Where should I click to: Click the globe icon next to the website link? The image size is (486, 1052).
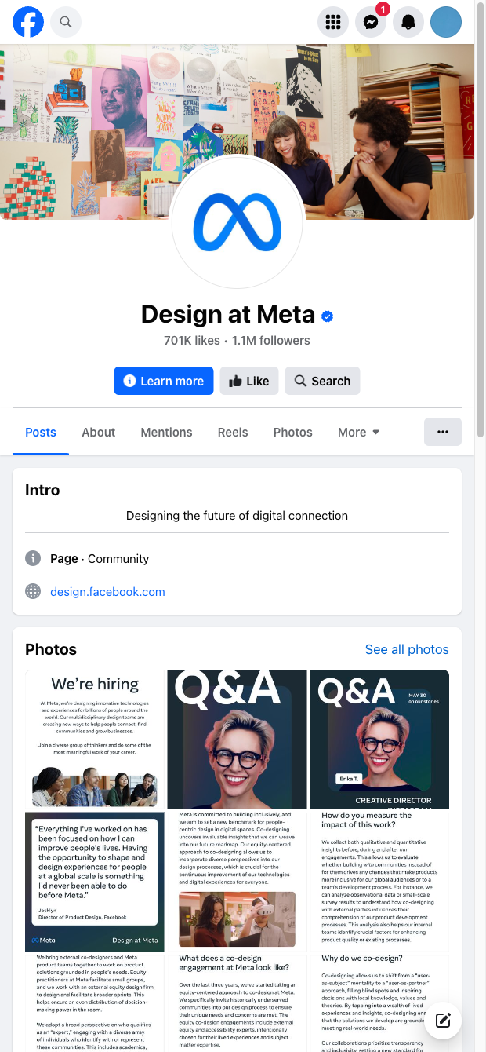[32, 591]
